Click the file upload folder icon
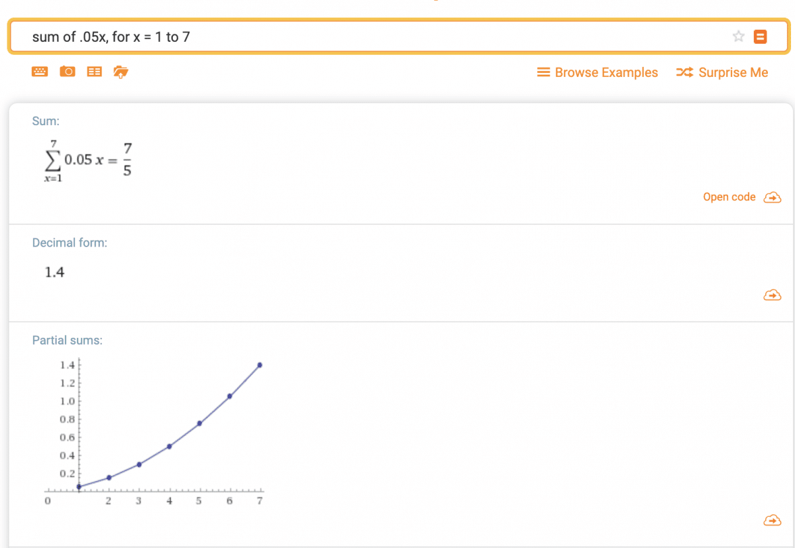The height and width of the screenshot is (548, 795). click(121, 72)
